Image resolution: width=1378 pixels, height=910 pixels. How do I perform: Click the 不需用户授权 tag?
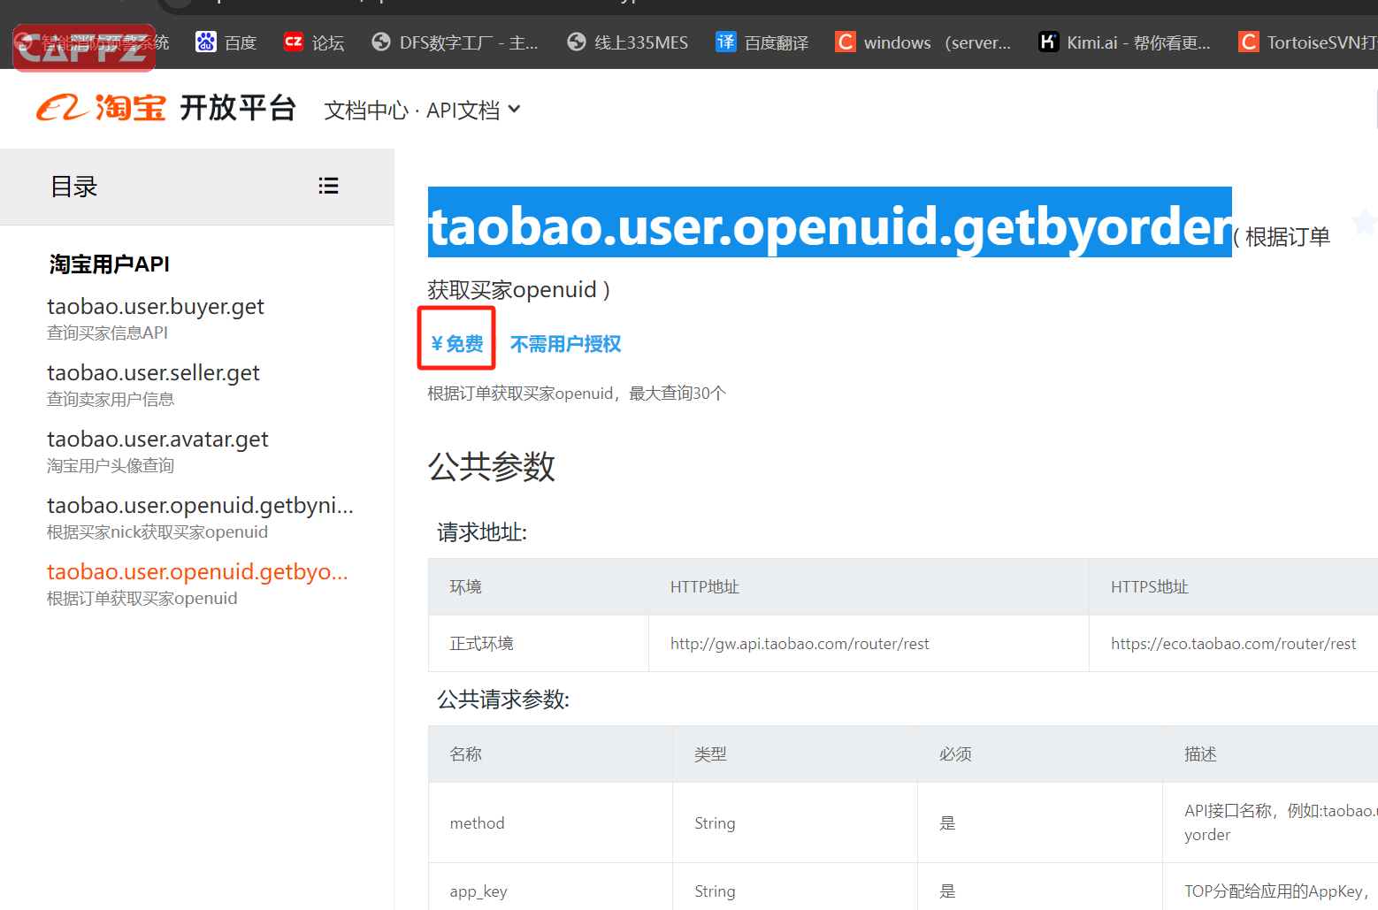(565, 344)
